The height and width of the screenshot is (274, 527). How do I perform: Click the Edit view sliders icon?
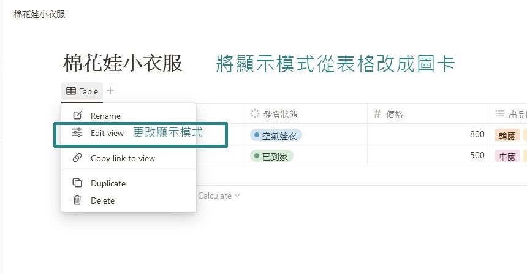tap(77, 132)
